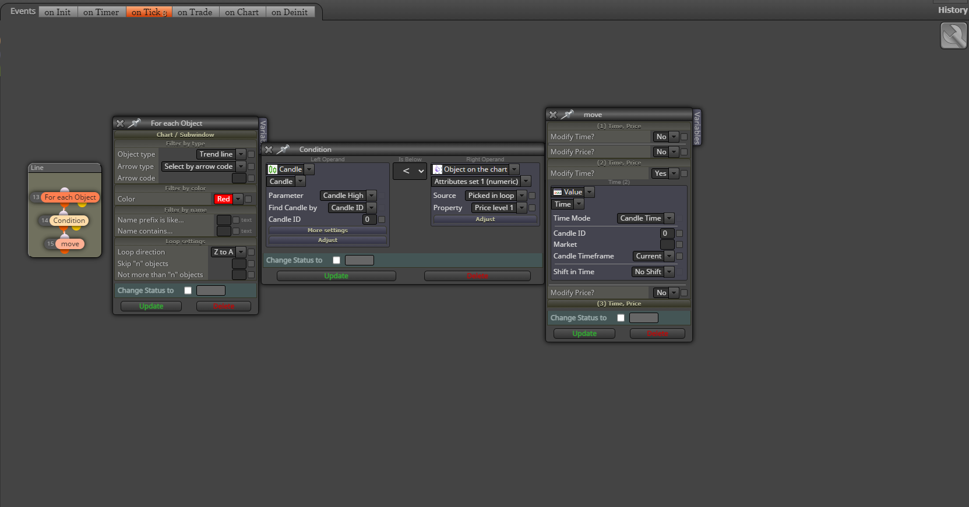Pin the Condition panel
This screenshot has width=969, height=507.
283,150
